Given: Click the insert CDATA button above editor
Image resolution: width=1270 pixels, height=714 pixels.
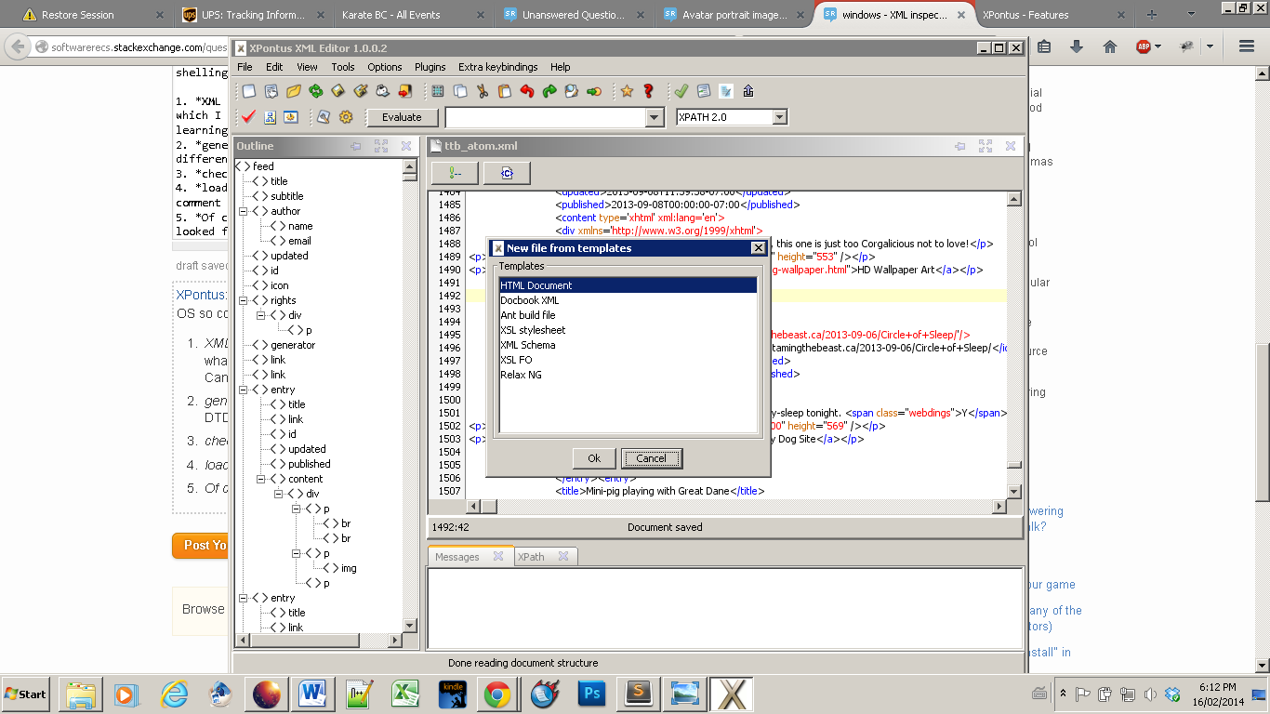Looking at the screenshot, I should coord(507,173).
